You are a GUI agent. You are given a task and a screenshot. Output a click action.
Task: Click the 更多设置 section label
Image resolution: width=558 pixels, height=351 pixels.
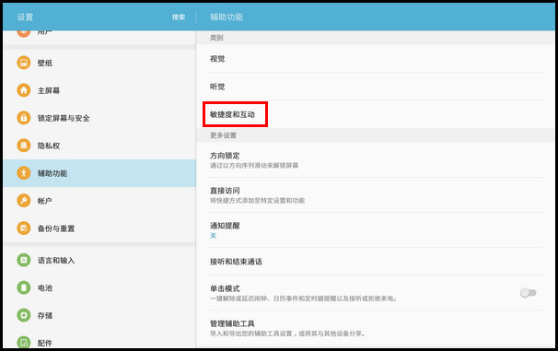[x=223, y=135]
